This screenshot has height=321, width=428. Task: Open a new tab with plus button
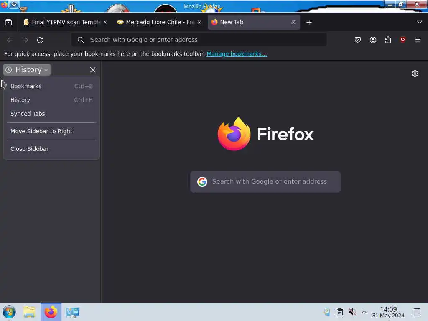pyautogui.click(x=309, y=23)
